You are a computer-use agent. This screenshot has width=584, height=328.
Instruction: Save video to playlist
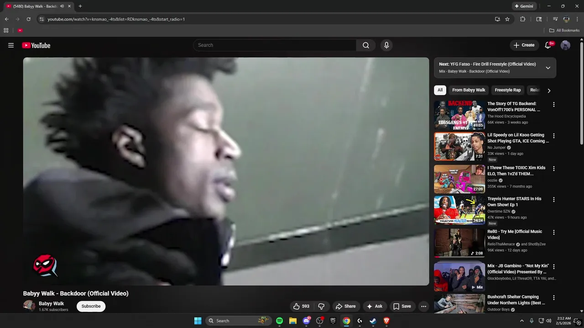click(x=402, y=306)
